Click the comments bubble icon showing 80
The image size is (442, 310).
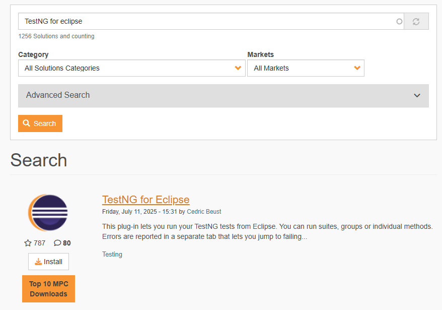(x=57, y=243)
